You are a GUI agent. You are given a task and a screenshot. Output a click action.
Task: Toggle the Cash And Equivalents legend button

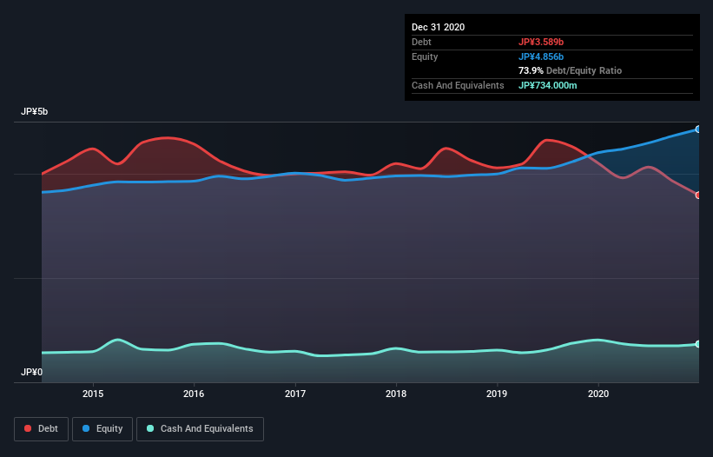pyautogui.click(x=200, y=429)
